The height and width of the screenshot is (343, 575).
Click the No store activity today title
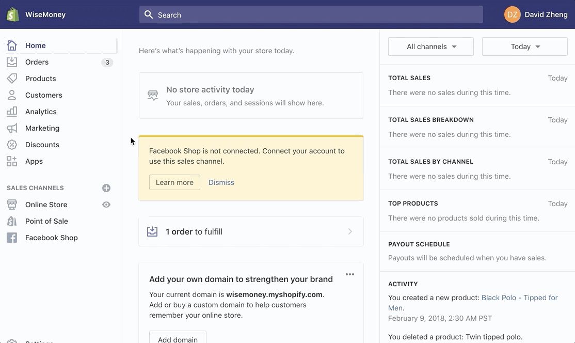(210, 89)
